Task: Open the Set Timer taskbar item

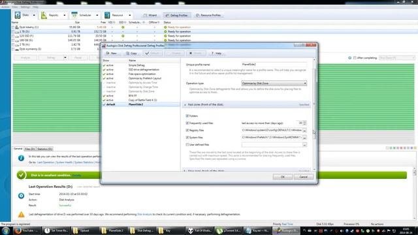Action: pos(56,230)
